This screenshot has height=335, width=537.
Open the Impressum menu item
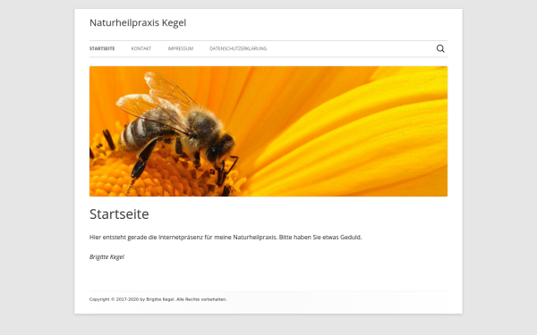pos(181,48)
